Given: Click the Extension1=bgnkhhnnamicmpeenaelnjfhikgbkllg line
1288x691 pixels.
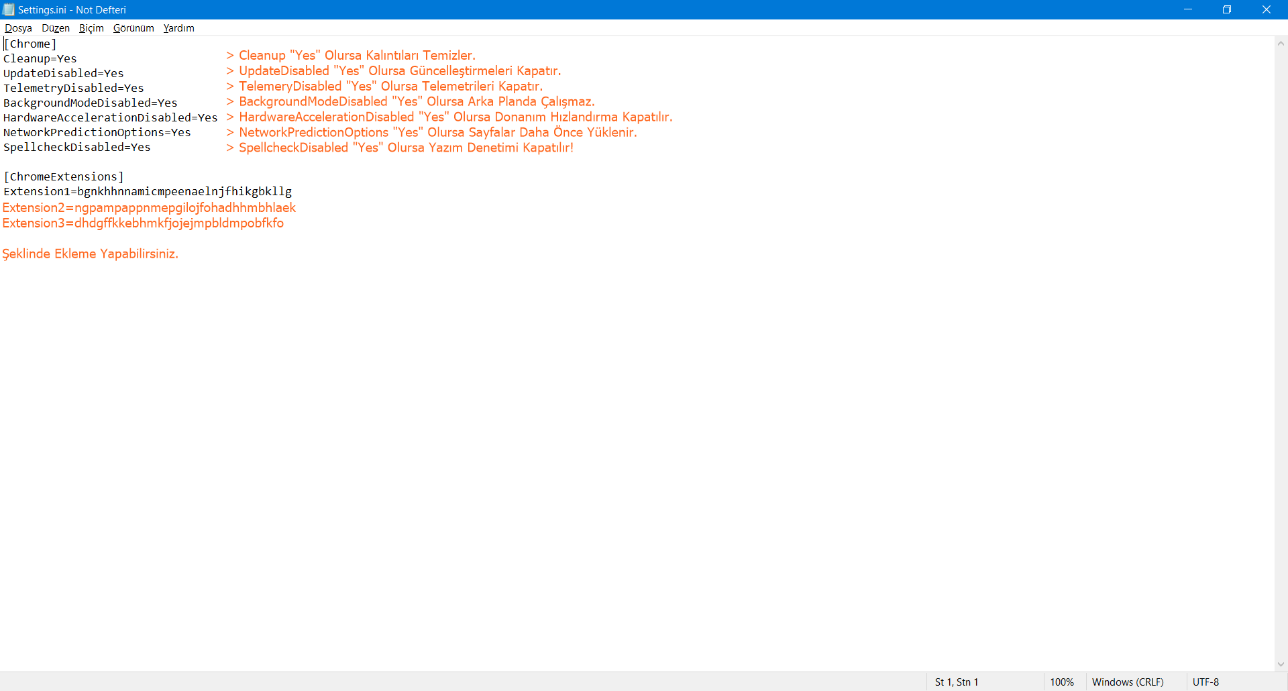Looking at the screenshot, I should pos(148,191).
